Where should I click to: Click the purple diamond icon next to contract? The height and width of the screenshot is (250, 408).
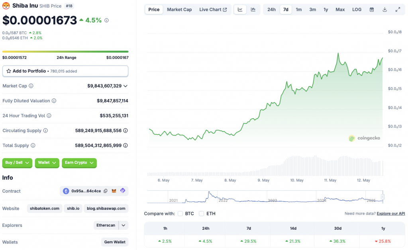123,191
